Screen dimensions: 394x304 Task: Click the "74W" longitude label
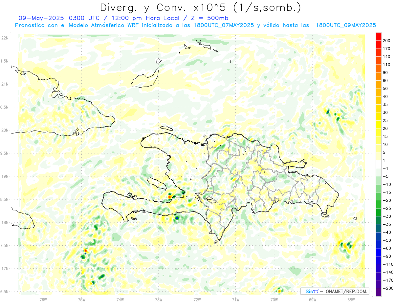click(120, 299)
